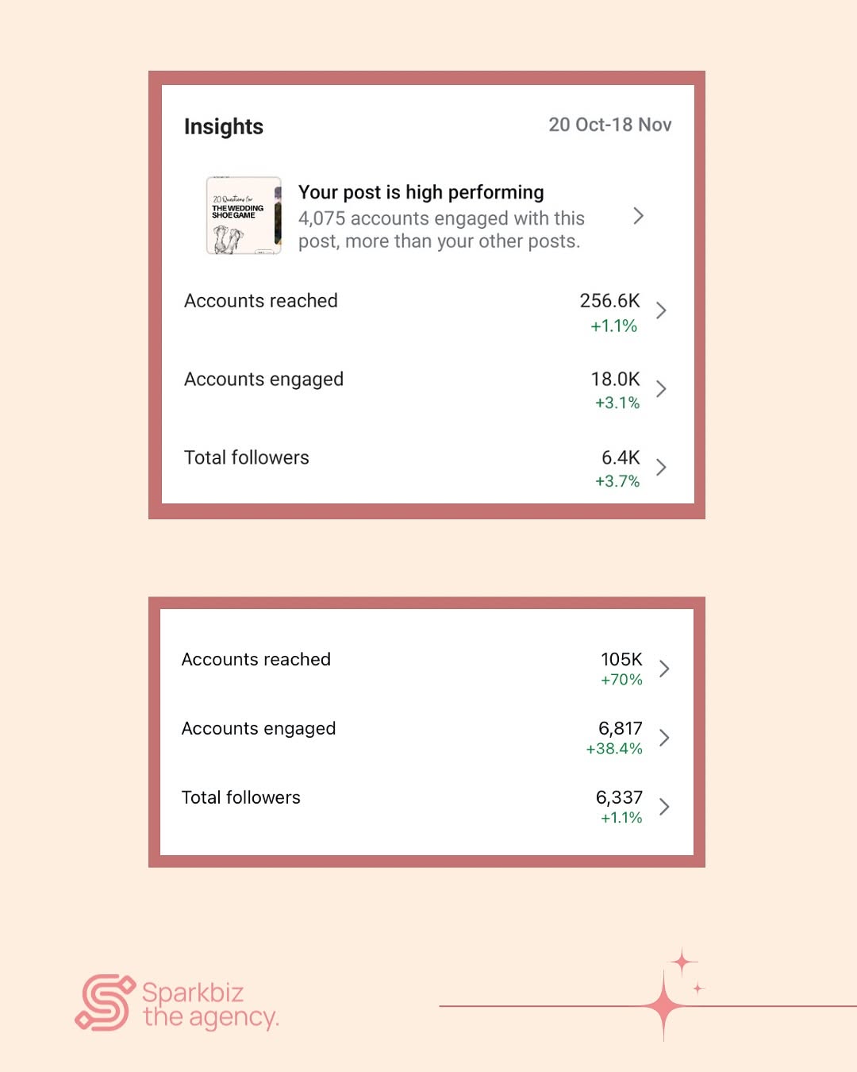Open the 6,817 Accounts engaged chevron
The width and height of the screenshot is (857, 1072).
pyautogui.click(x=664, y=738)
